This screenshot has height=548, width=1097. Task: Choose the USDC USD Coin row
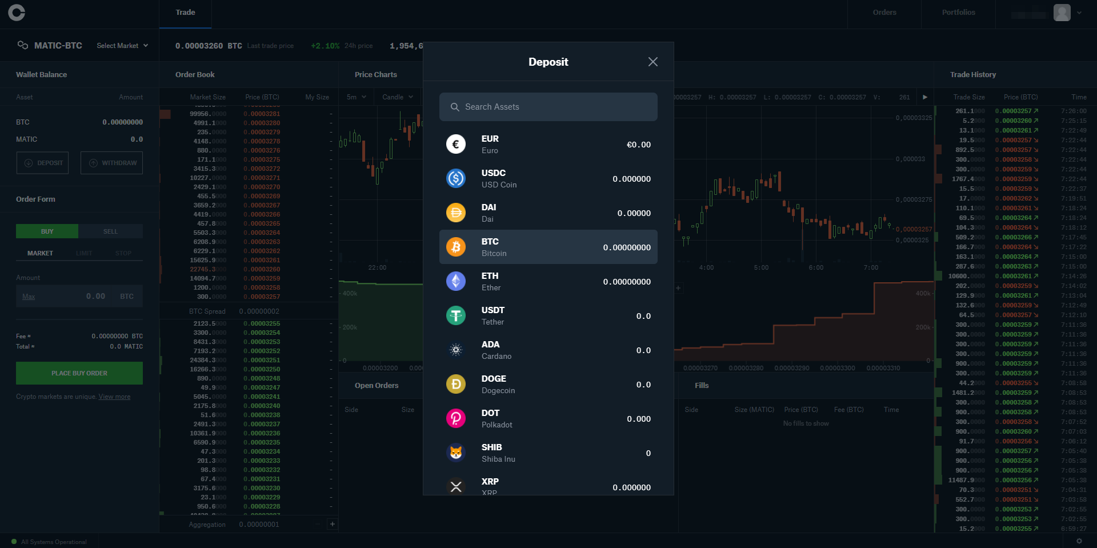point(548,178)
